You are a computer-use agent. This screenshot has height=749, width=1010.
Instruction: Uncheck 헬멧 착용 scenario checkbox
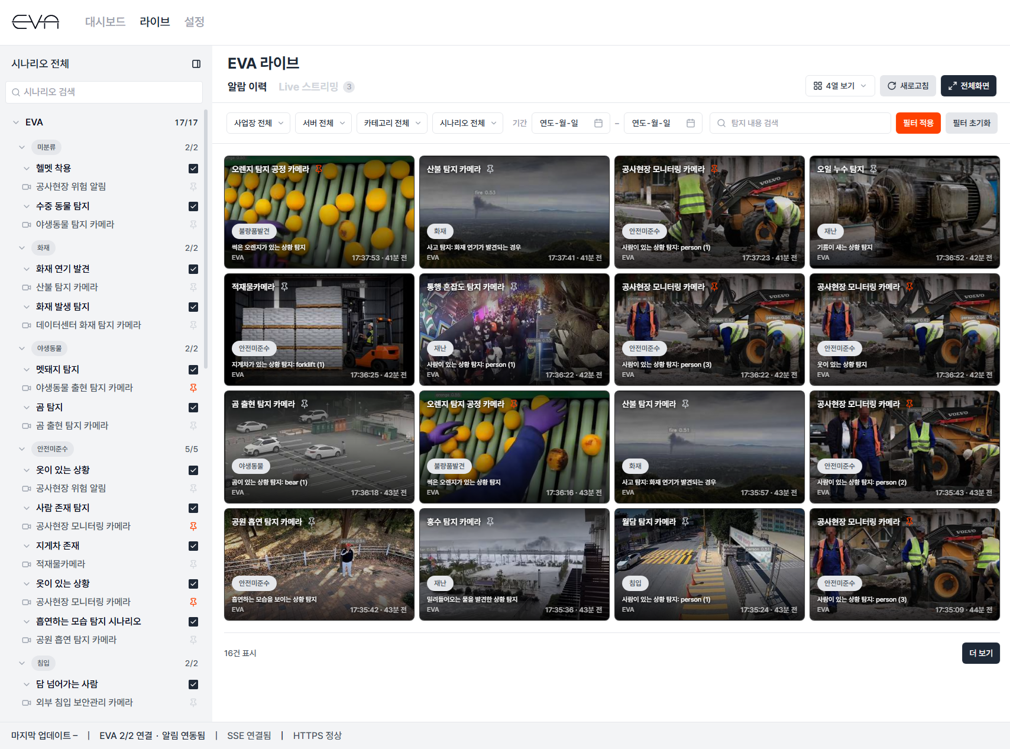tap(193, 169)
